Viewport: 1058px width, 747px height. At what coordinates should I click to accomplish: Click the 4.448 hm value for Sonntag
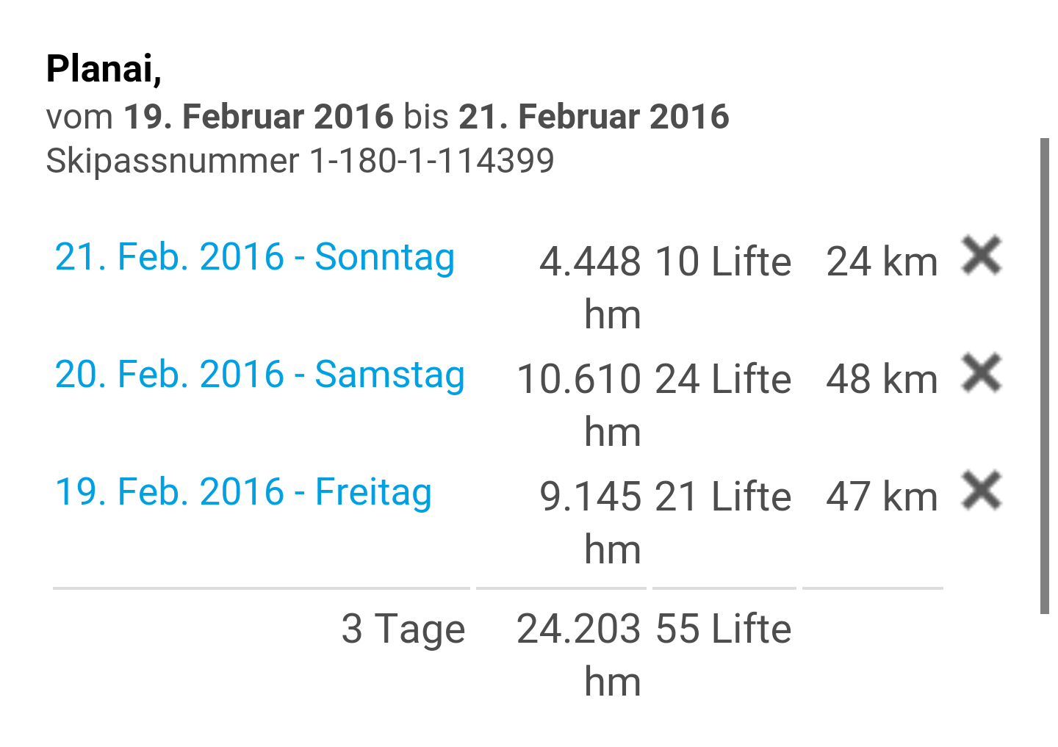pos(590,286)
